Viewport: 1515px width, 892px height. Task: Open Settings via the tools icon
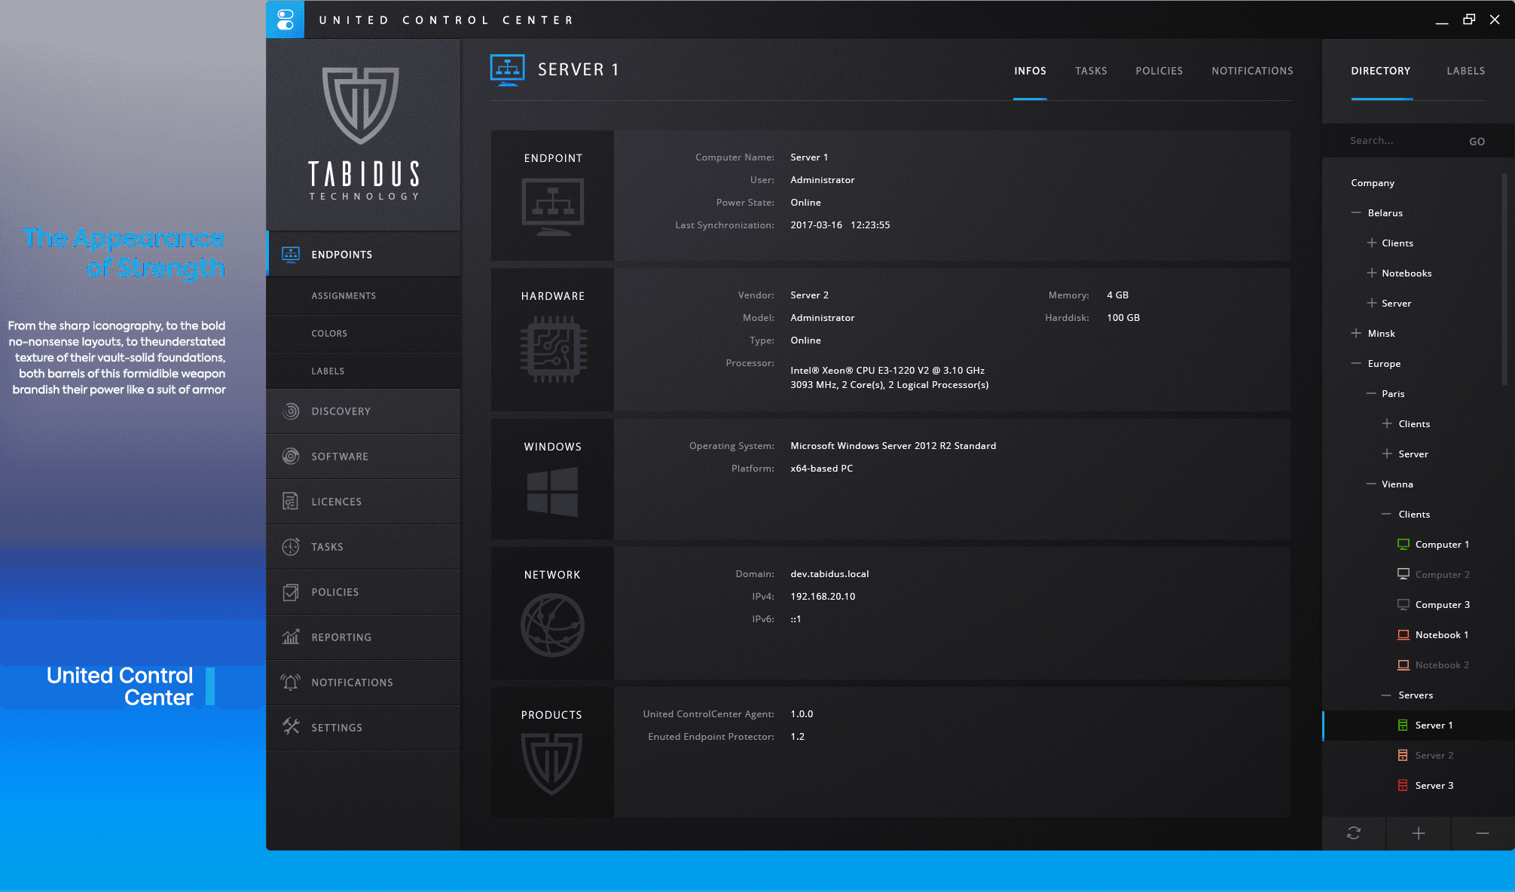[291, 727]
